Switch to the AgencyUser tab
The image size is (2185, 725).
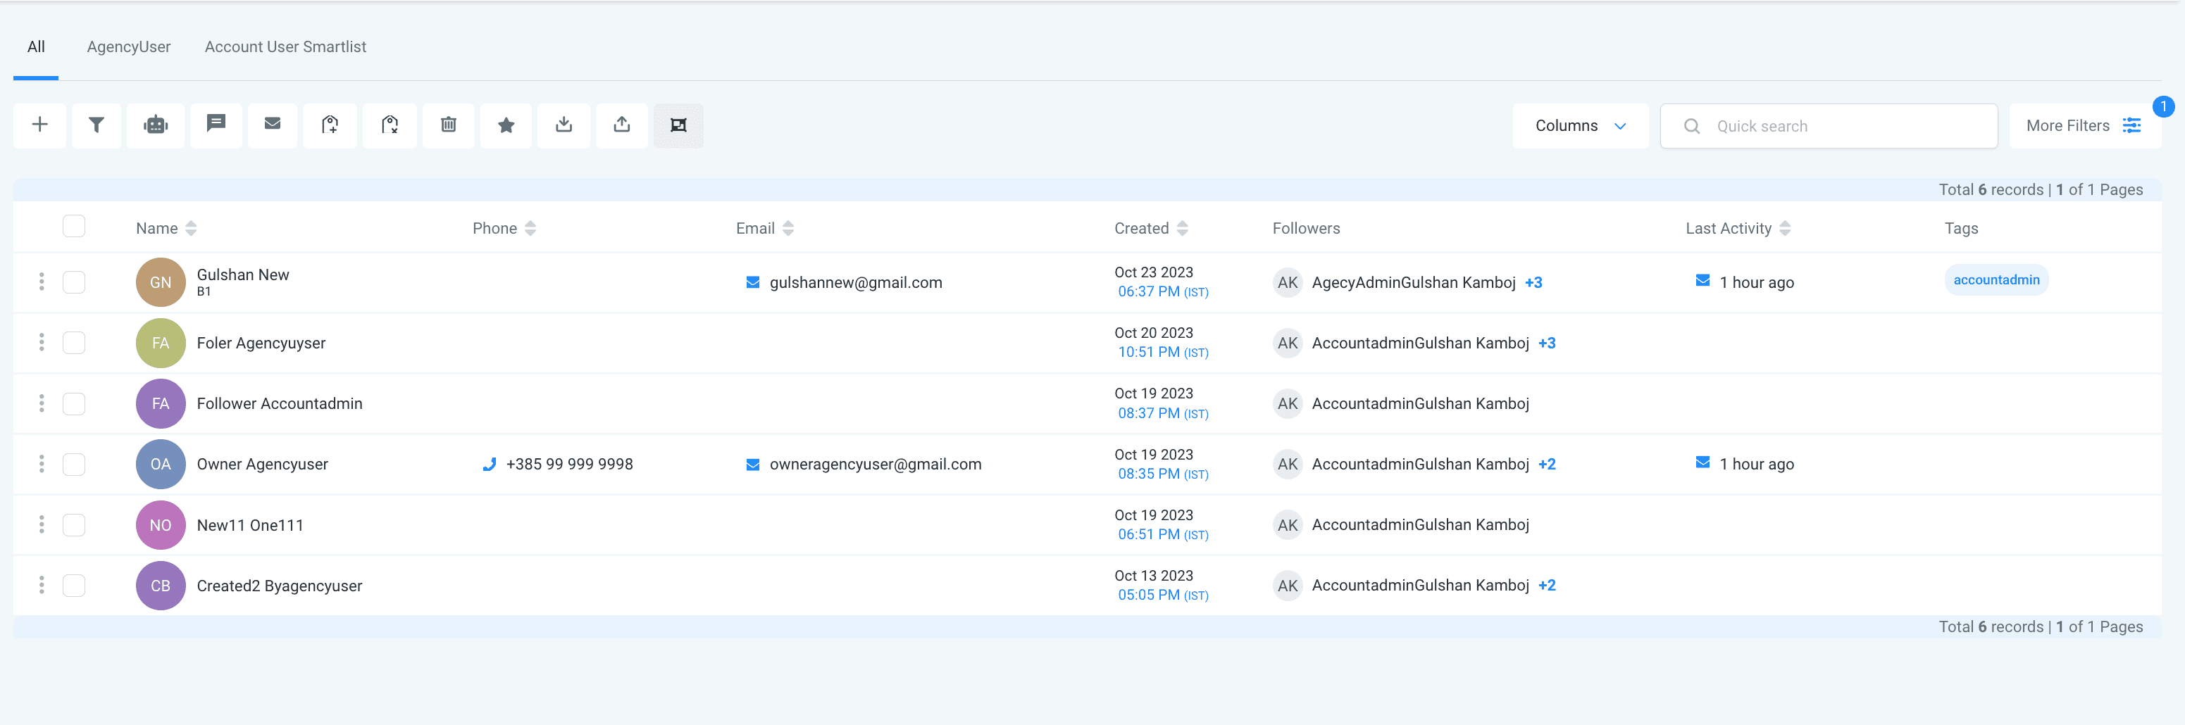coord(129,46)
